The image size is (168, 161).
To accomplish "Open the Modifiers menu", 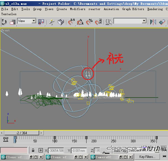I will 78,9.
